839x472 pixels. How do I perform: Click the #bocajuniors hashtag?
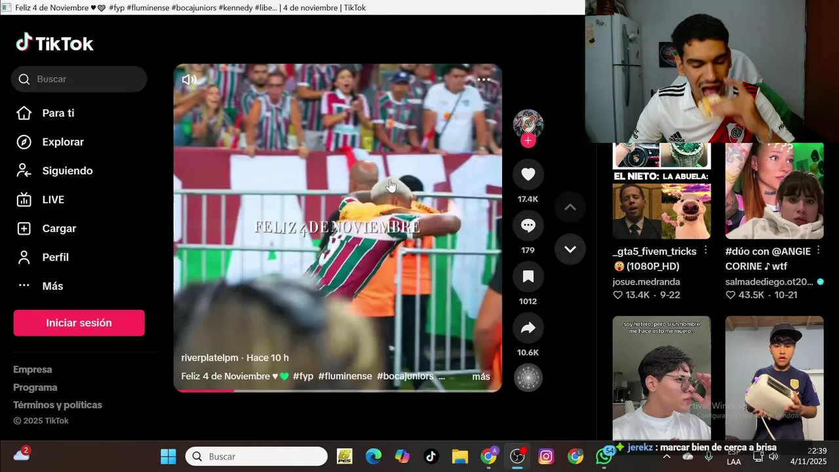(405, 376)
